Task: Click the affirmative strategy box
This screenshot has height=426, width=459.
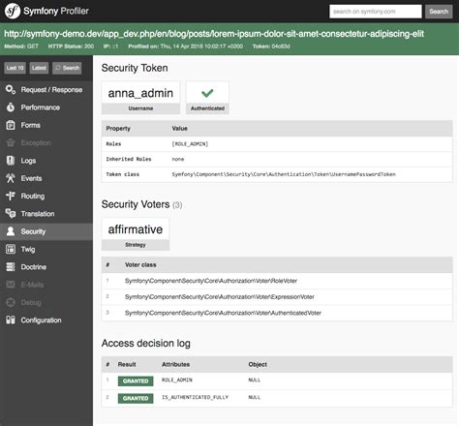Action: pos(136,234)
